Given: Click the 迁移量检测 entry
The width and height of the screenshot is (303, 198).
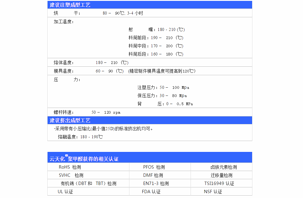Looking at the screenshot, I should 221,175.
